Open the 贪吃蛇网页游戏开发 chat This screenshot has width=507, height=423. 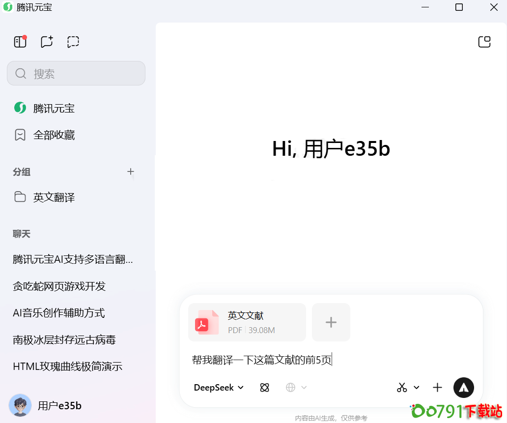click(59, 286)
